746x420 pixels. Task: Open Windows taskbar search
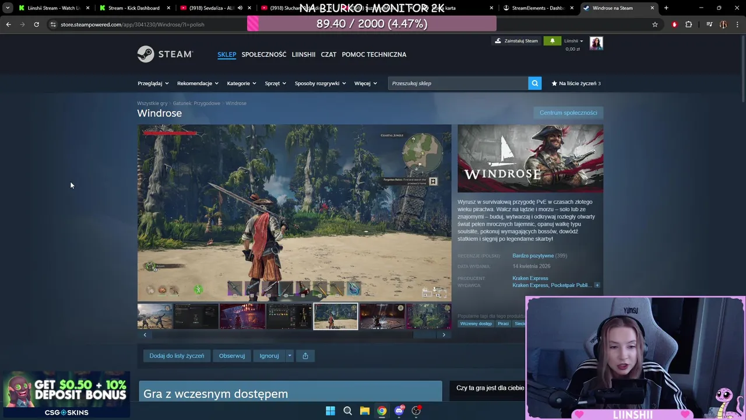(x=347, y=411)
